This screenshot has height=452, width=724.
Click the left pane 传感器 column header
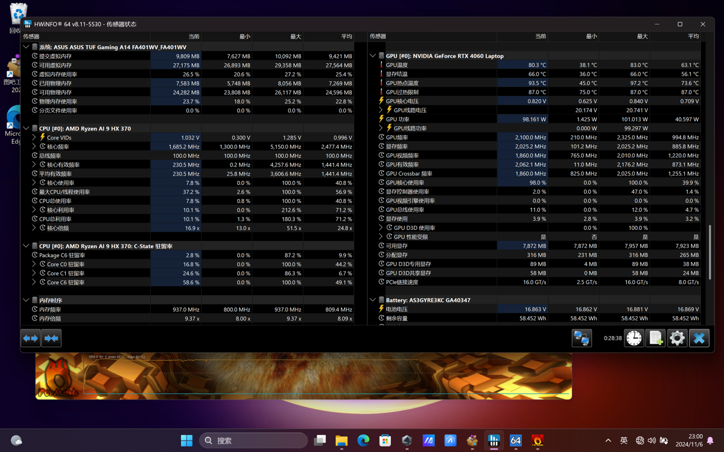pyautogui.click(x=85, y=37)
